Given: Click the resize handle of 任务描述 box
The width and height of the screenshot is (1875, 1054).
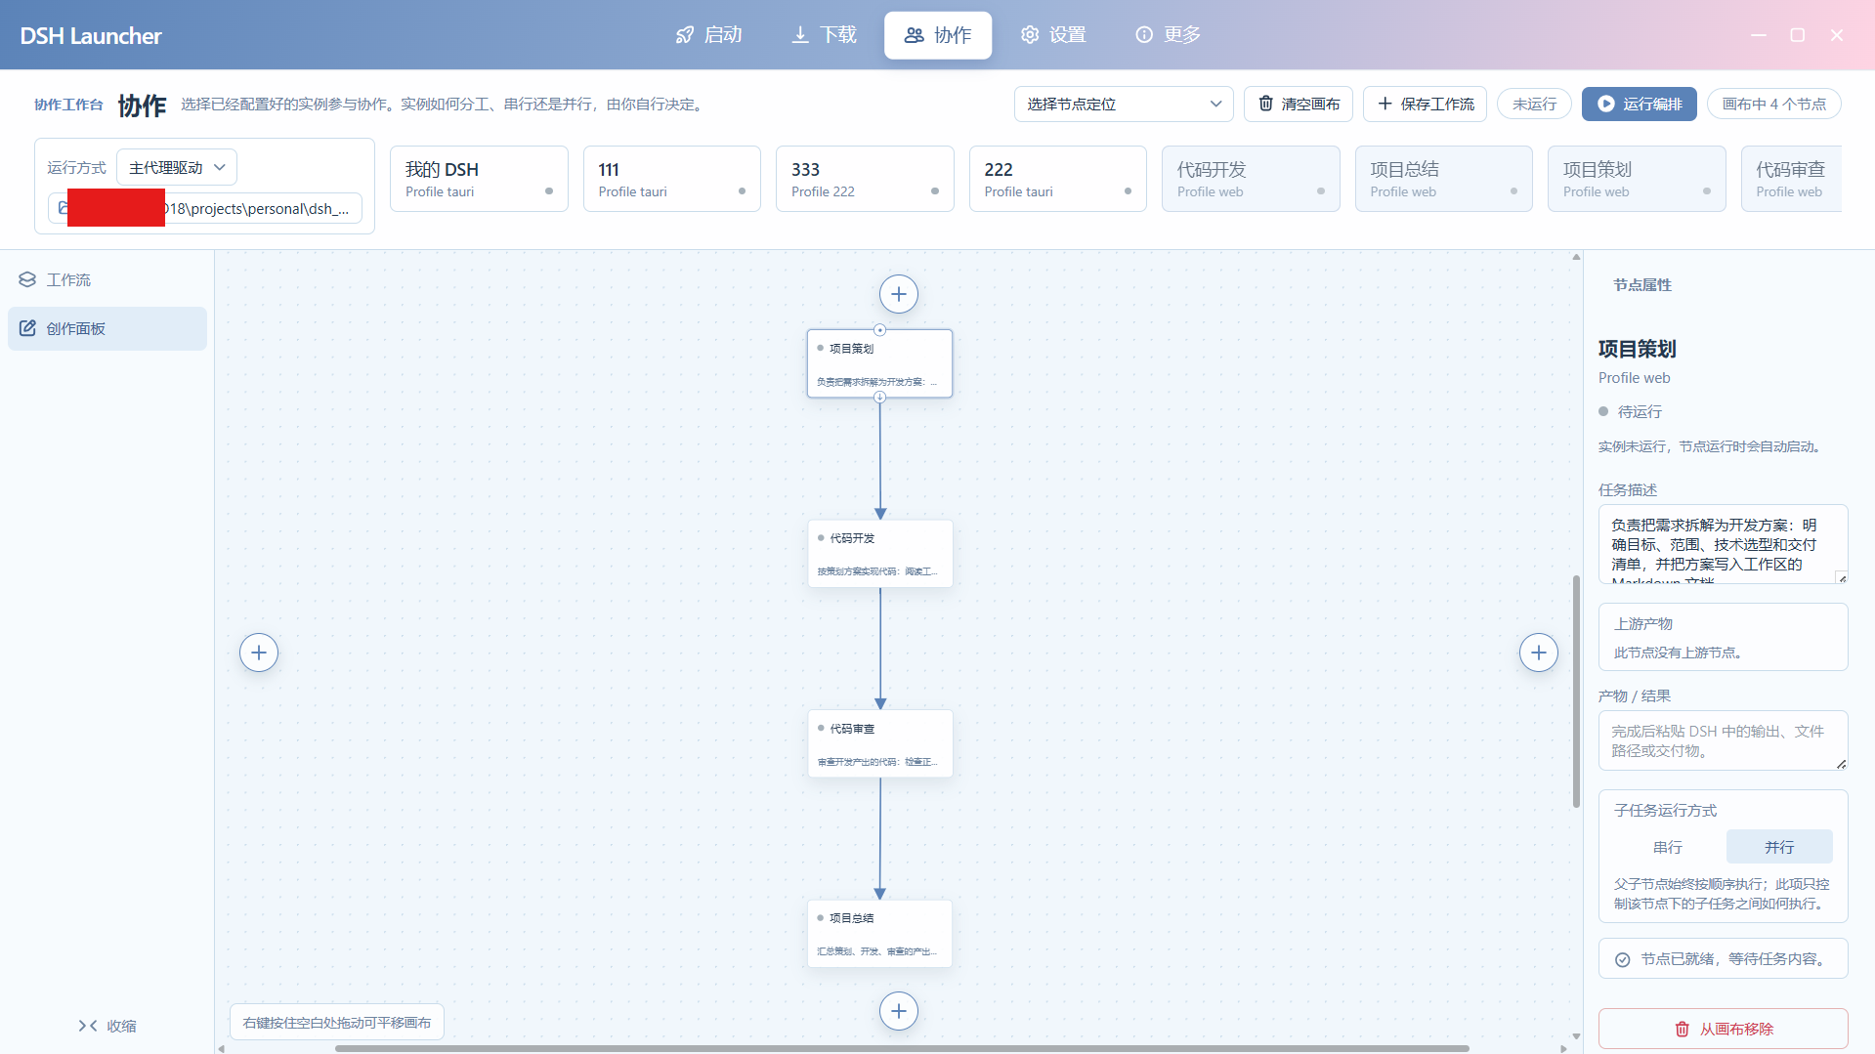Looking at the screenshot, I should [x=1842, y=577].
